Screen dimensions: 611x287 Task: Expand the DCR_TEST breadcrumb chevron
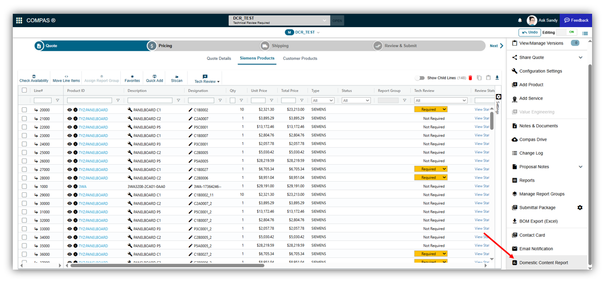tap(318, 32)
